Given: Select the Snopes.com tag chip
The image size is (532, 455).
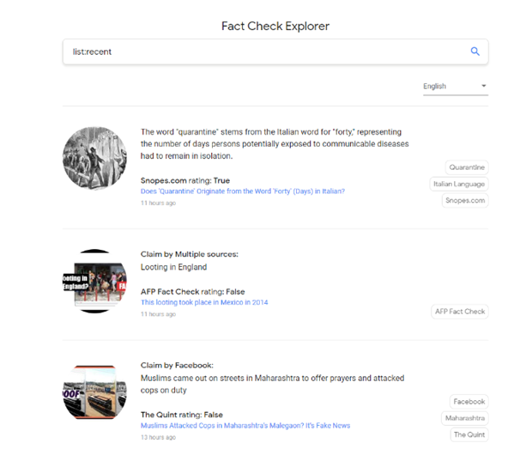Looking at the screenshot, I should (465, 201).
